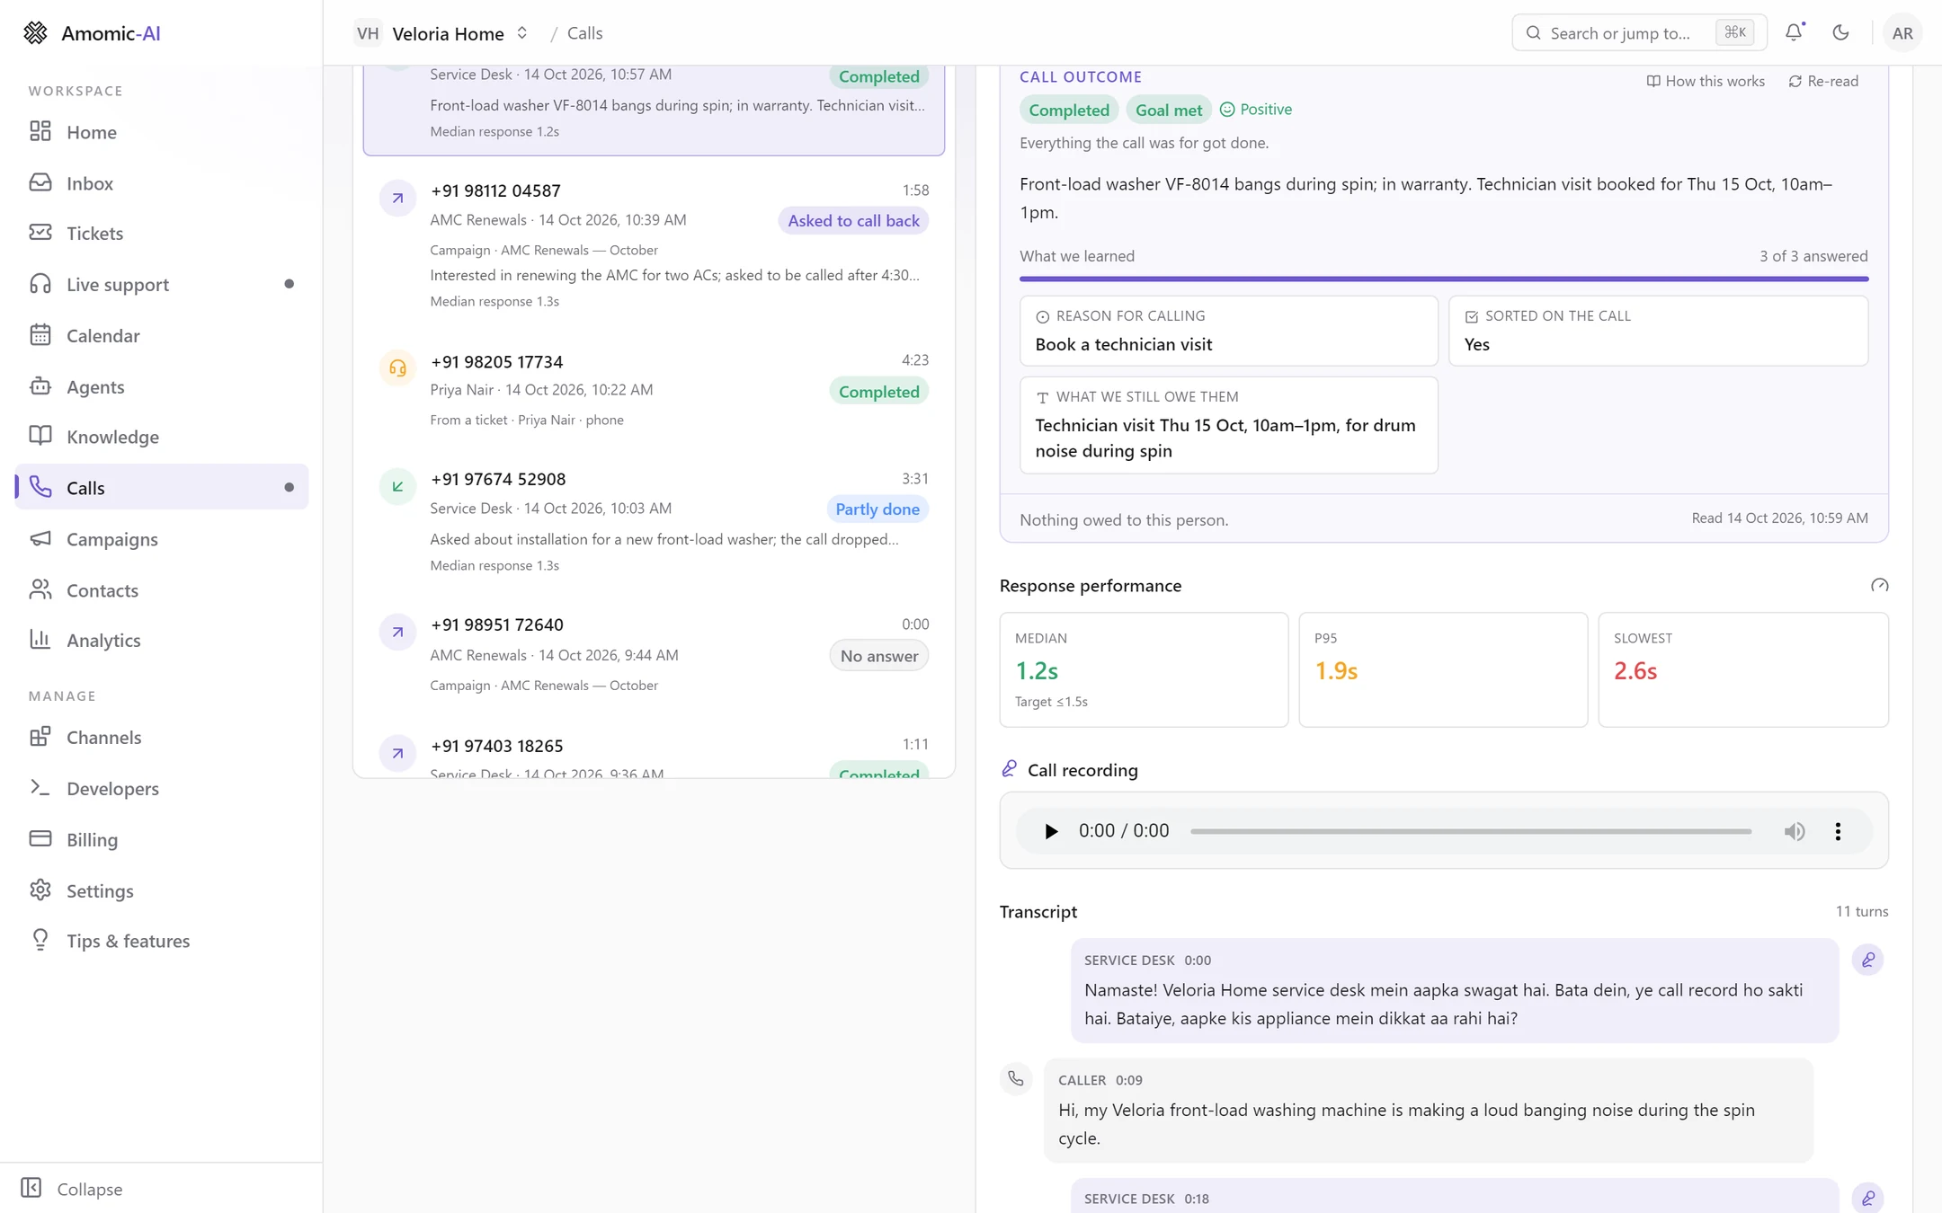Click the Goal met badge
Viewport: 1942px width, 1213px height.
1168,110
